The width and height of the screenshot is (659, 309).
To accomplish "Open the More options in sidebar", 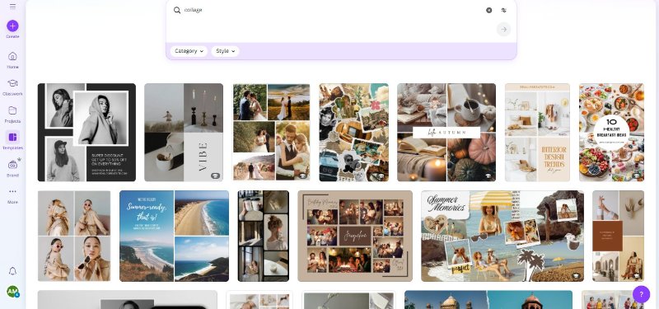I will 12,195.
